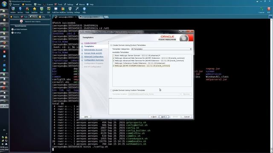273x153 pixels.
Task: Click the Tools toolbar icon
Action: coord(27,10)
